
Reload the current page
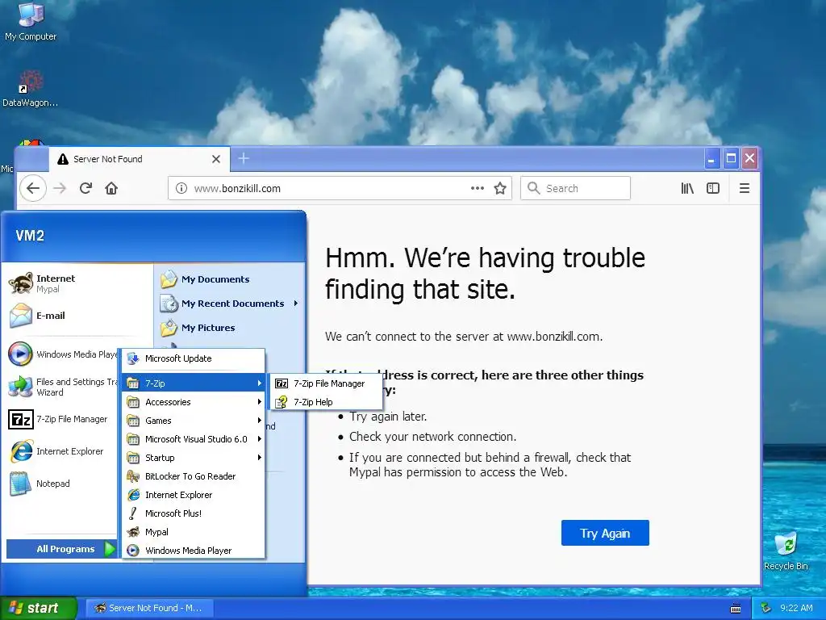86,188
